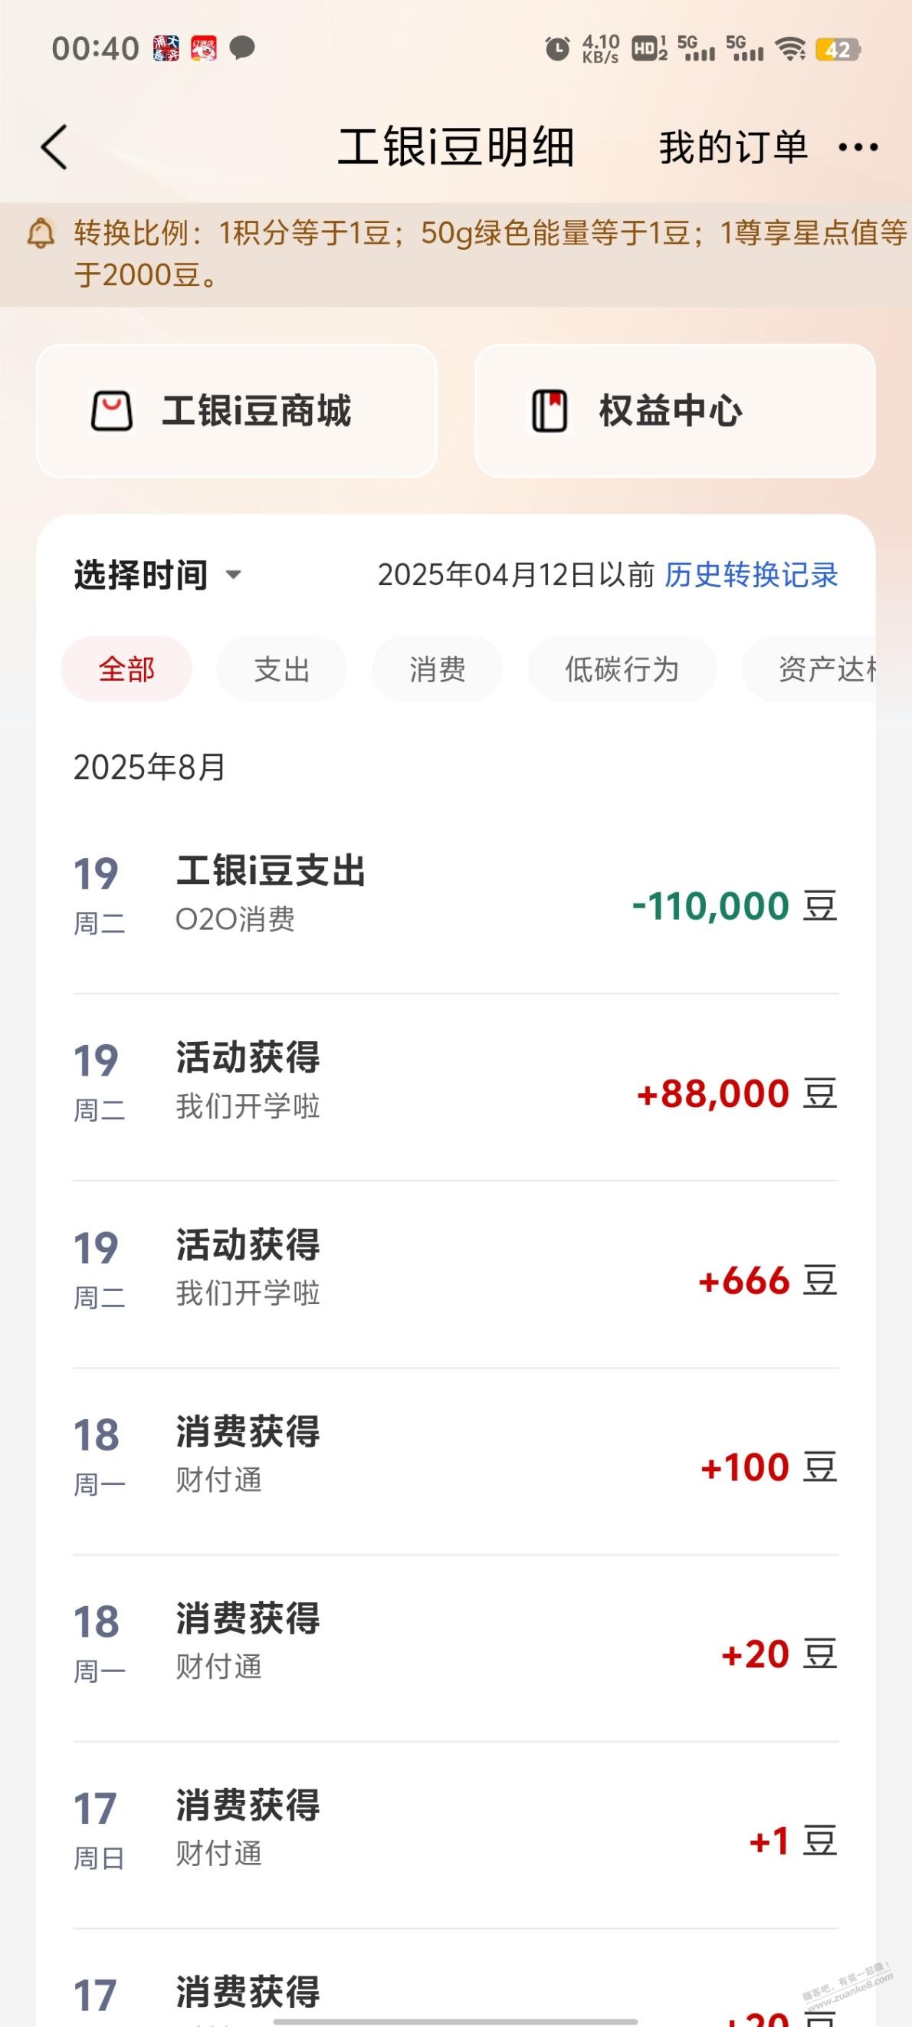The width and height of the screenshot is (912, 2027).
Task: Tap the Wi-Fi status bar icon
Action: pyautogui.click(x=789, y=50)
